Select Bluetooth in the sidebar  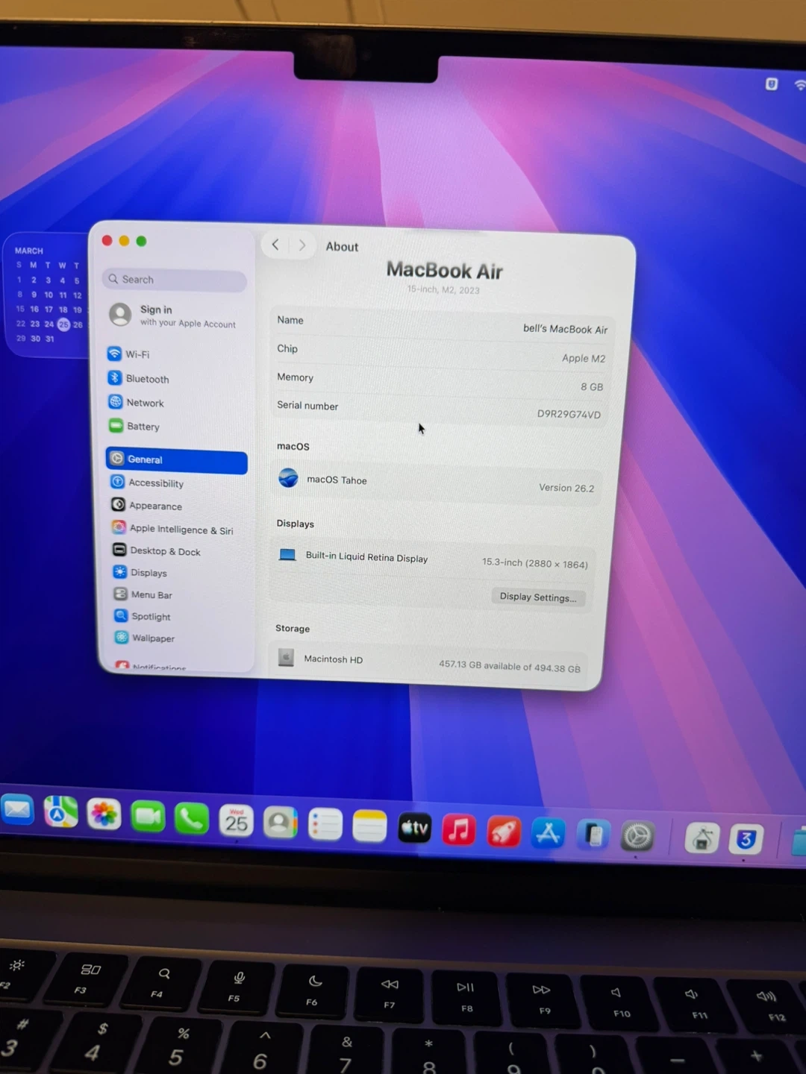click(146, 379)
